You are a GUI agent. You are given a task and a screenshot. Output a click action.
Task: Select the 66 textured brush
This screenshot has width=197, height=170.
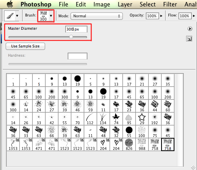52,131
